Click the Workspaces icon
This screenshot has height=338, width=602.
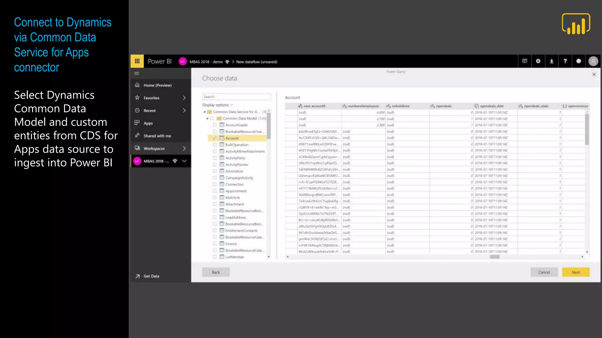click(137, 148)
